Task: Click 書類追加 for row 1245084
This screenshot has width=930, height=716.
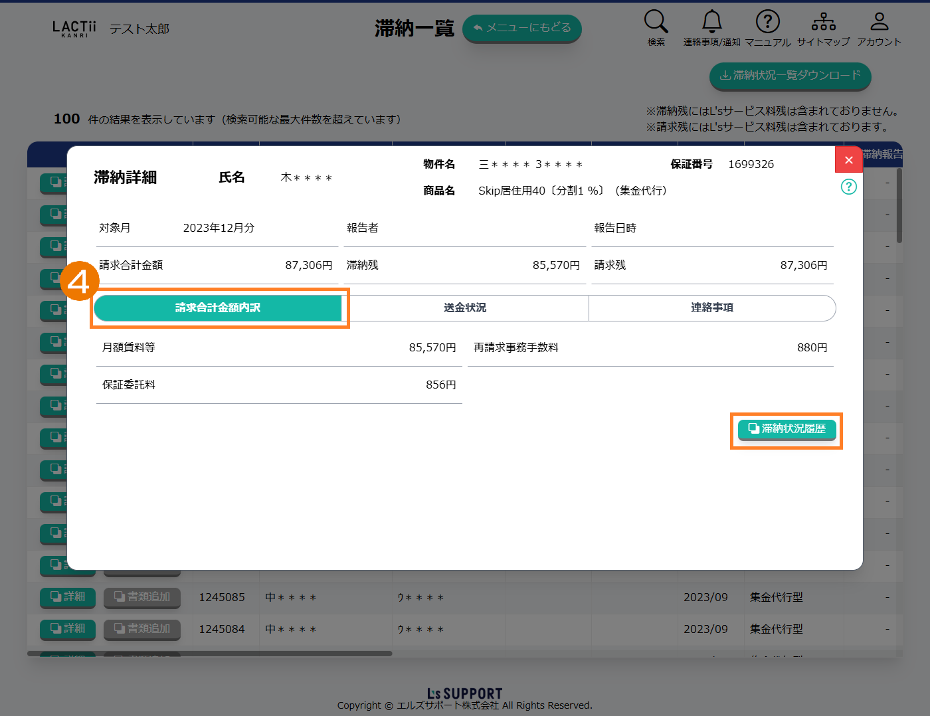Action: (x=142, y=629)
